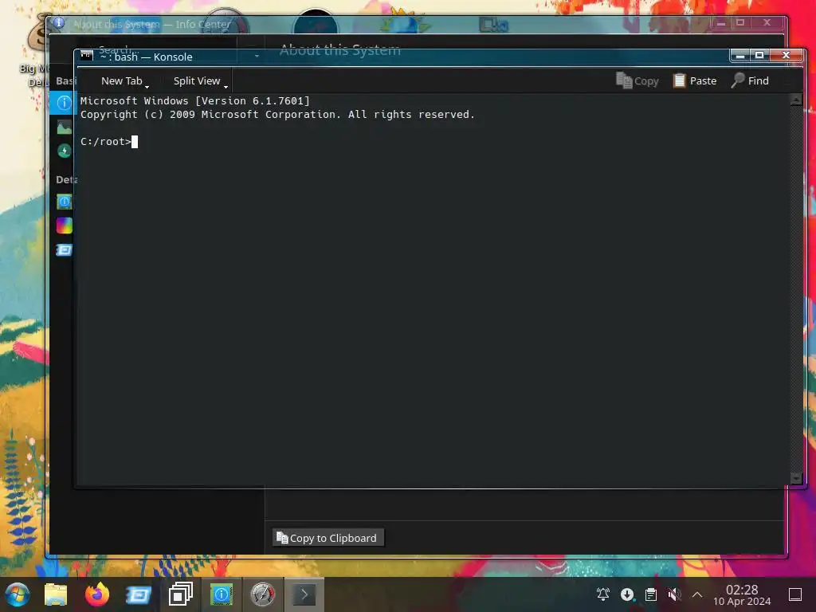Open notifications bell in system tray
This screenshot has height=612, width=816.
(x=602, y=594)
